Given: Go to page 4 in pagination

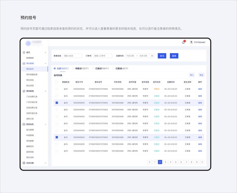Looking at the screenshot, I should [170, 162].
